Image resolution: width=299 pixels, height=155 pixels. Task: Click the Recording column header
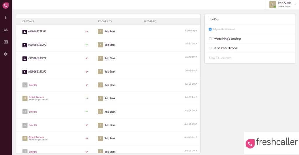[x=150, y=21]
